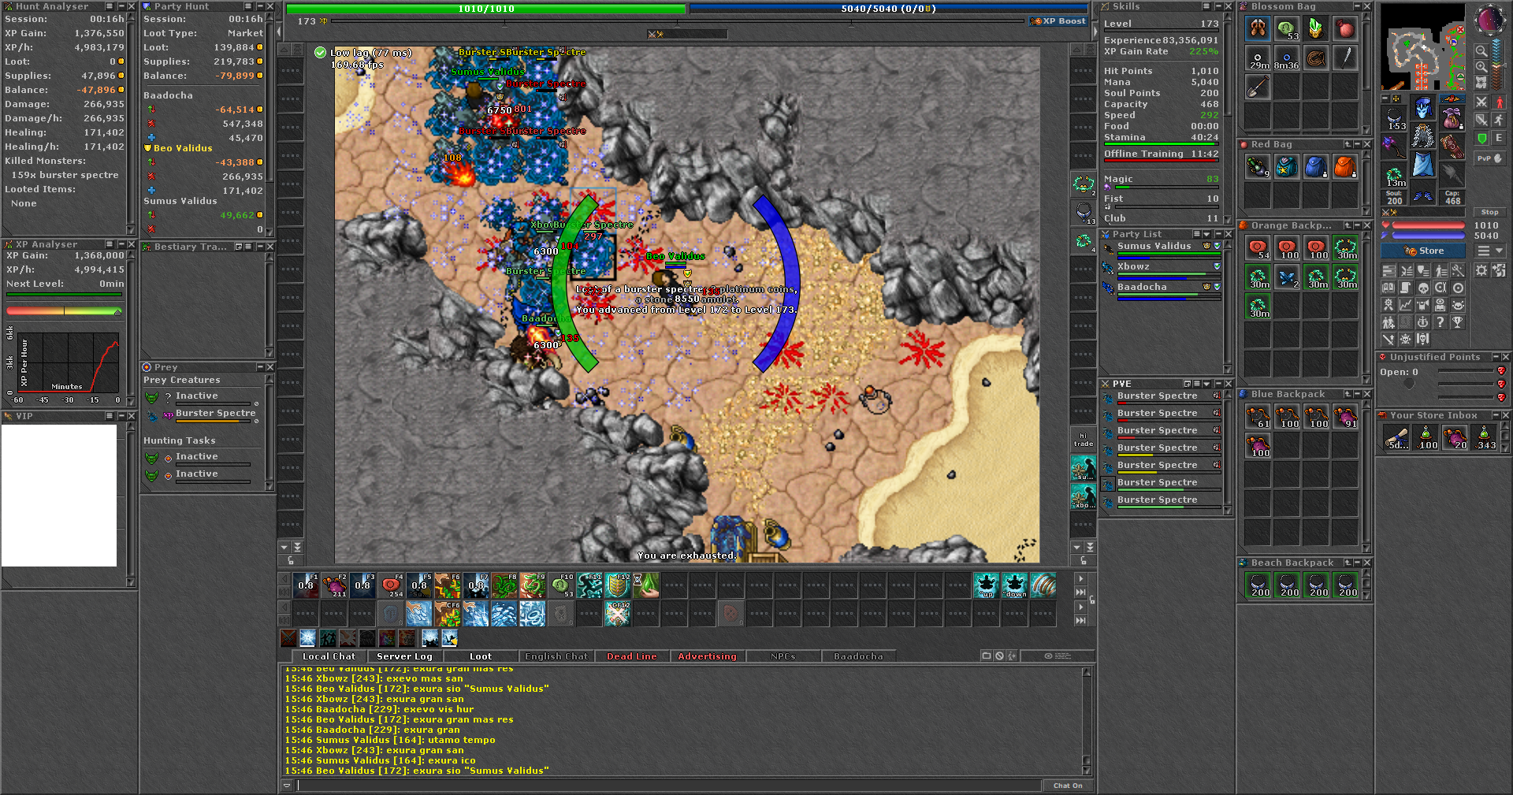Switch to Local Chat tab
Viewport: 1513px width, 795px height.
tap(329, 656)
